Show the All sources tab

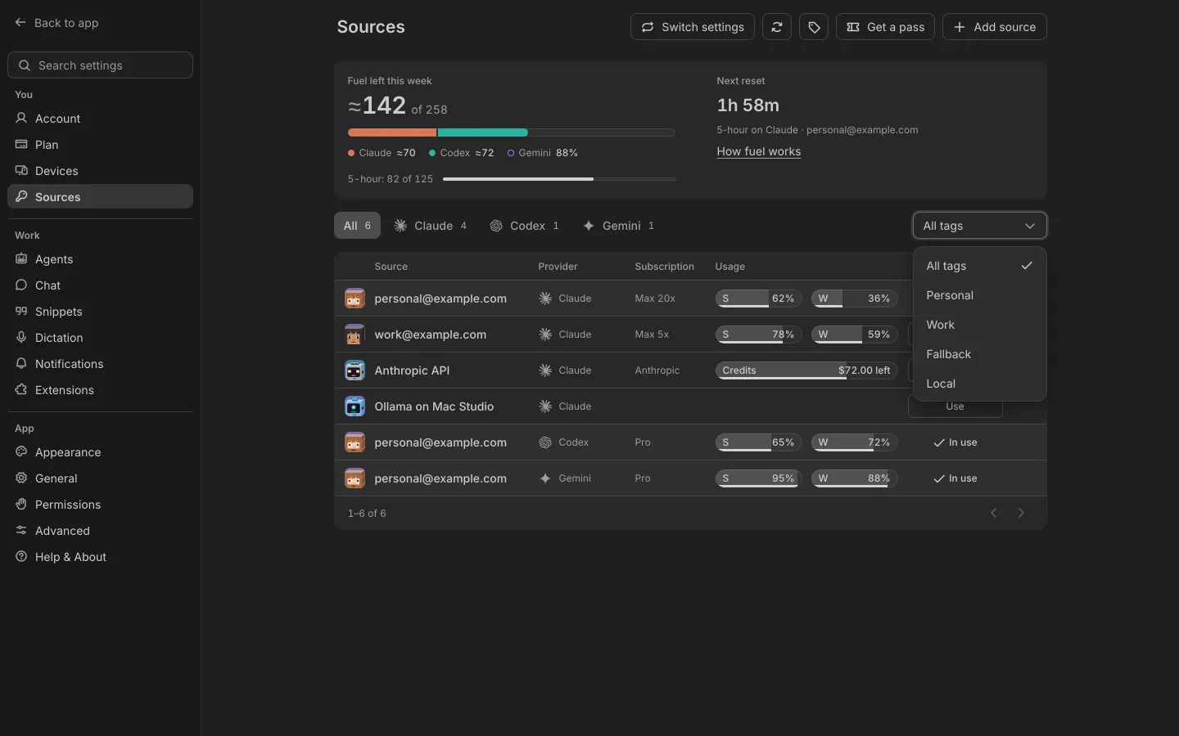tap(357, 226)
